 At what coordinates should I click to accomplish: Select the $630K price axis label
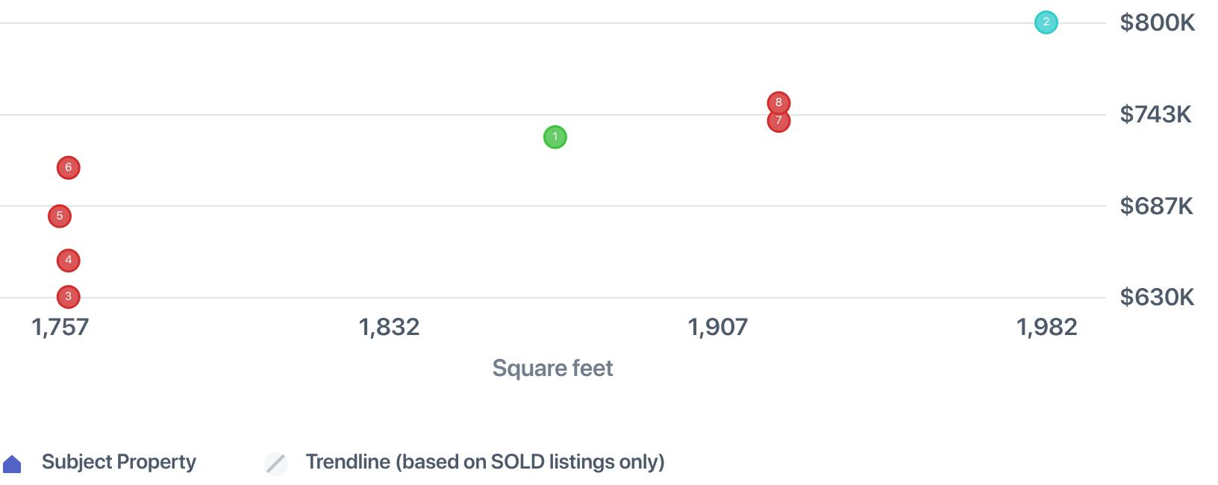1157,298
